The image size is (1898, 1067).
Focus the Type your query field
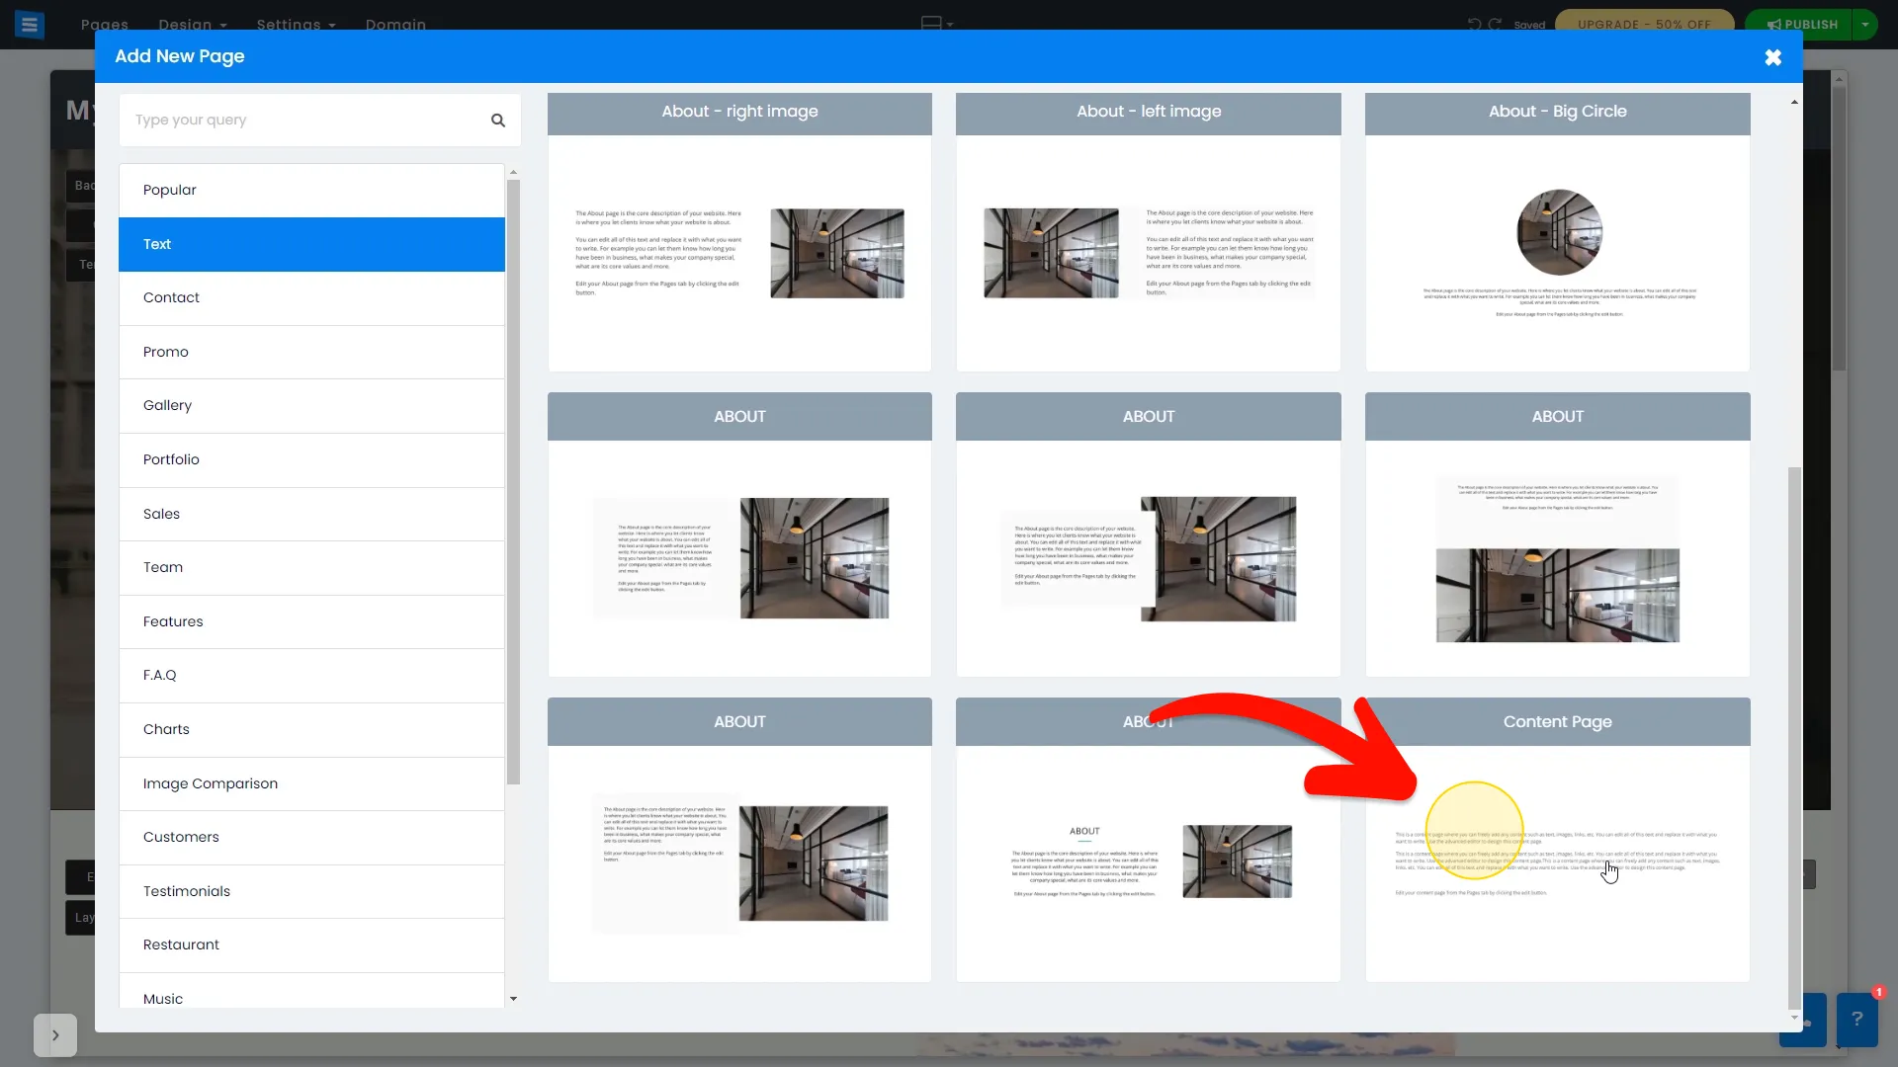pos(319,121)
